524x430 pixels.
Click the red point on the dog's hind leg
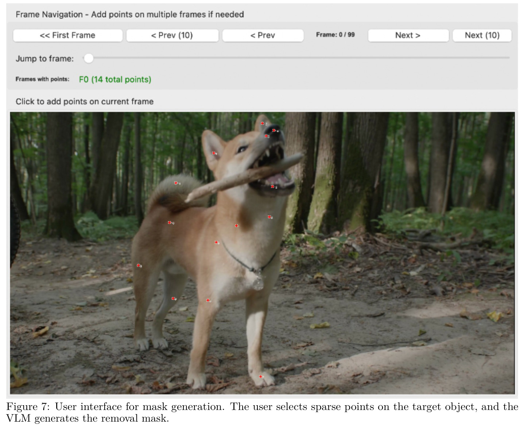pyautogui.click(x=173, y=299)
